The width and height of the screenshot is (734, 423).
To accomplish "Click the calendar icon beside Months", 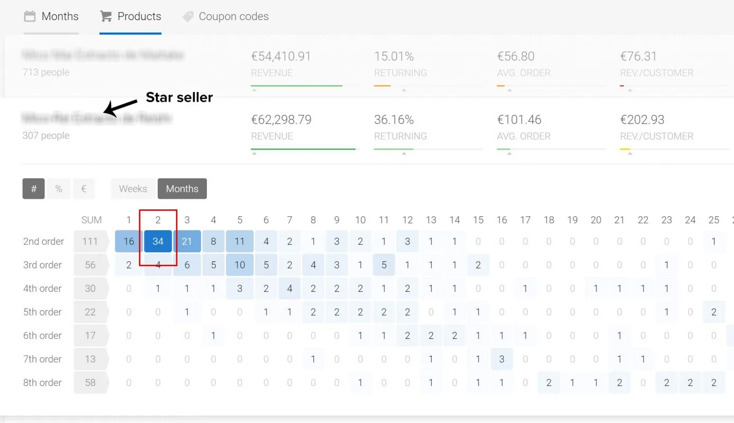I will pos(30,16).
